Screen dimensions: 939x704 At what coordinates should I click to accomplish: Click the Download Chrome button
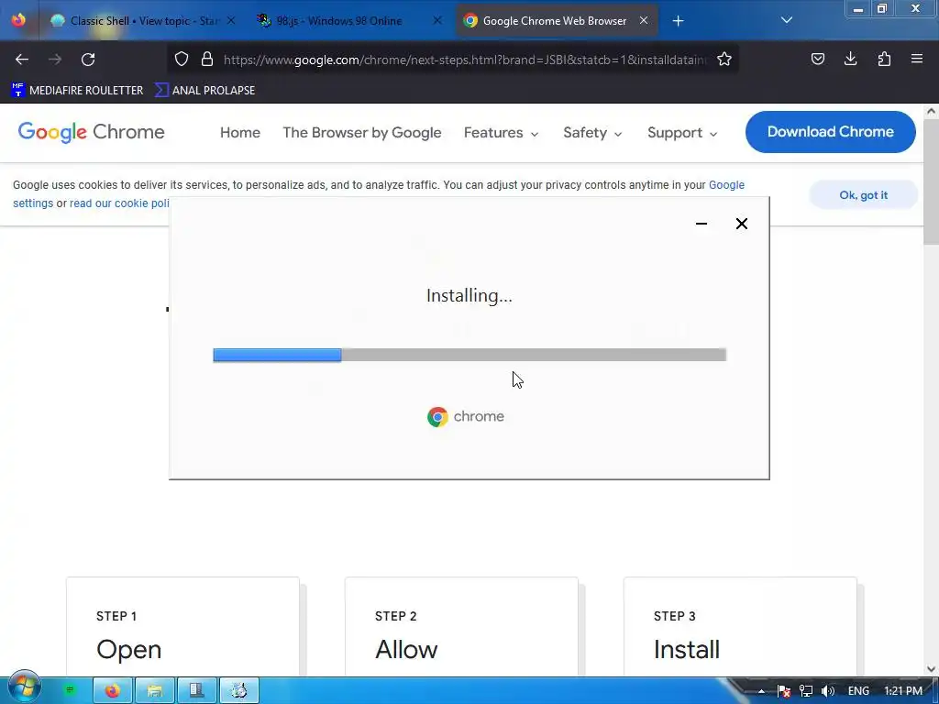click(830, 132)
